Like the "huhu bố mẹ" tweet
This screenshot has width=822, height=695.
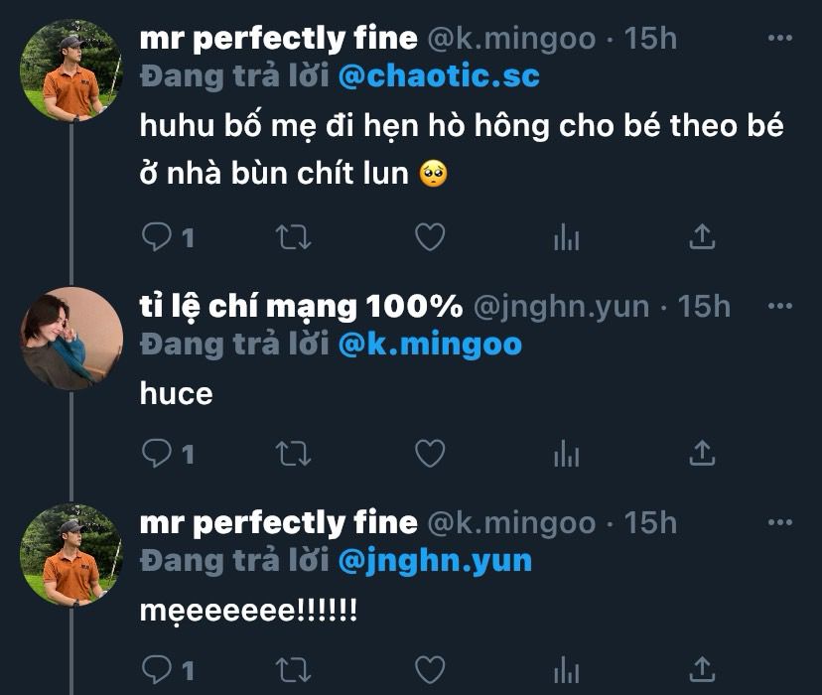[x=429, y=237]
